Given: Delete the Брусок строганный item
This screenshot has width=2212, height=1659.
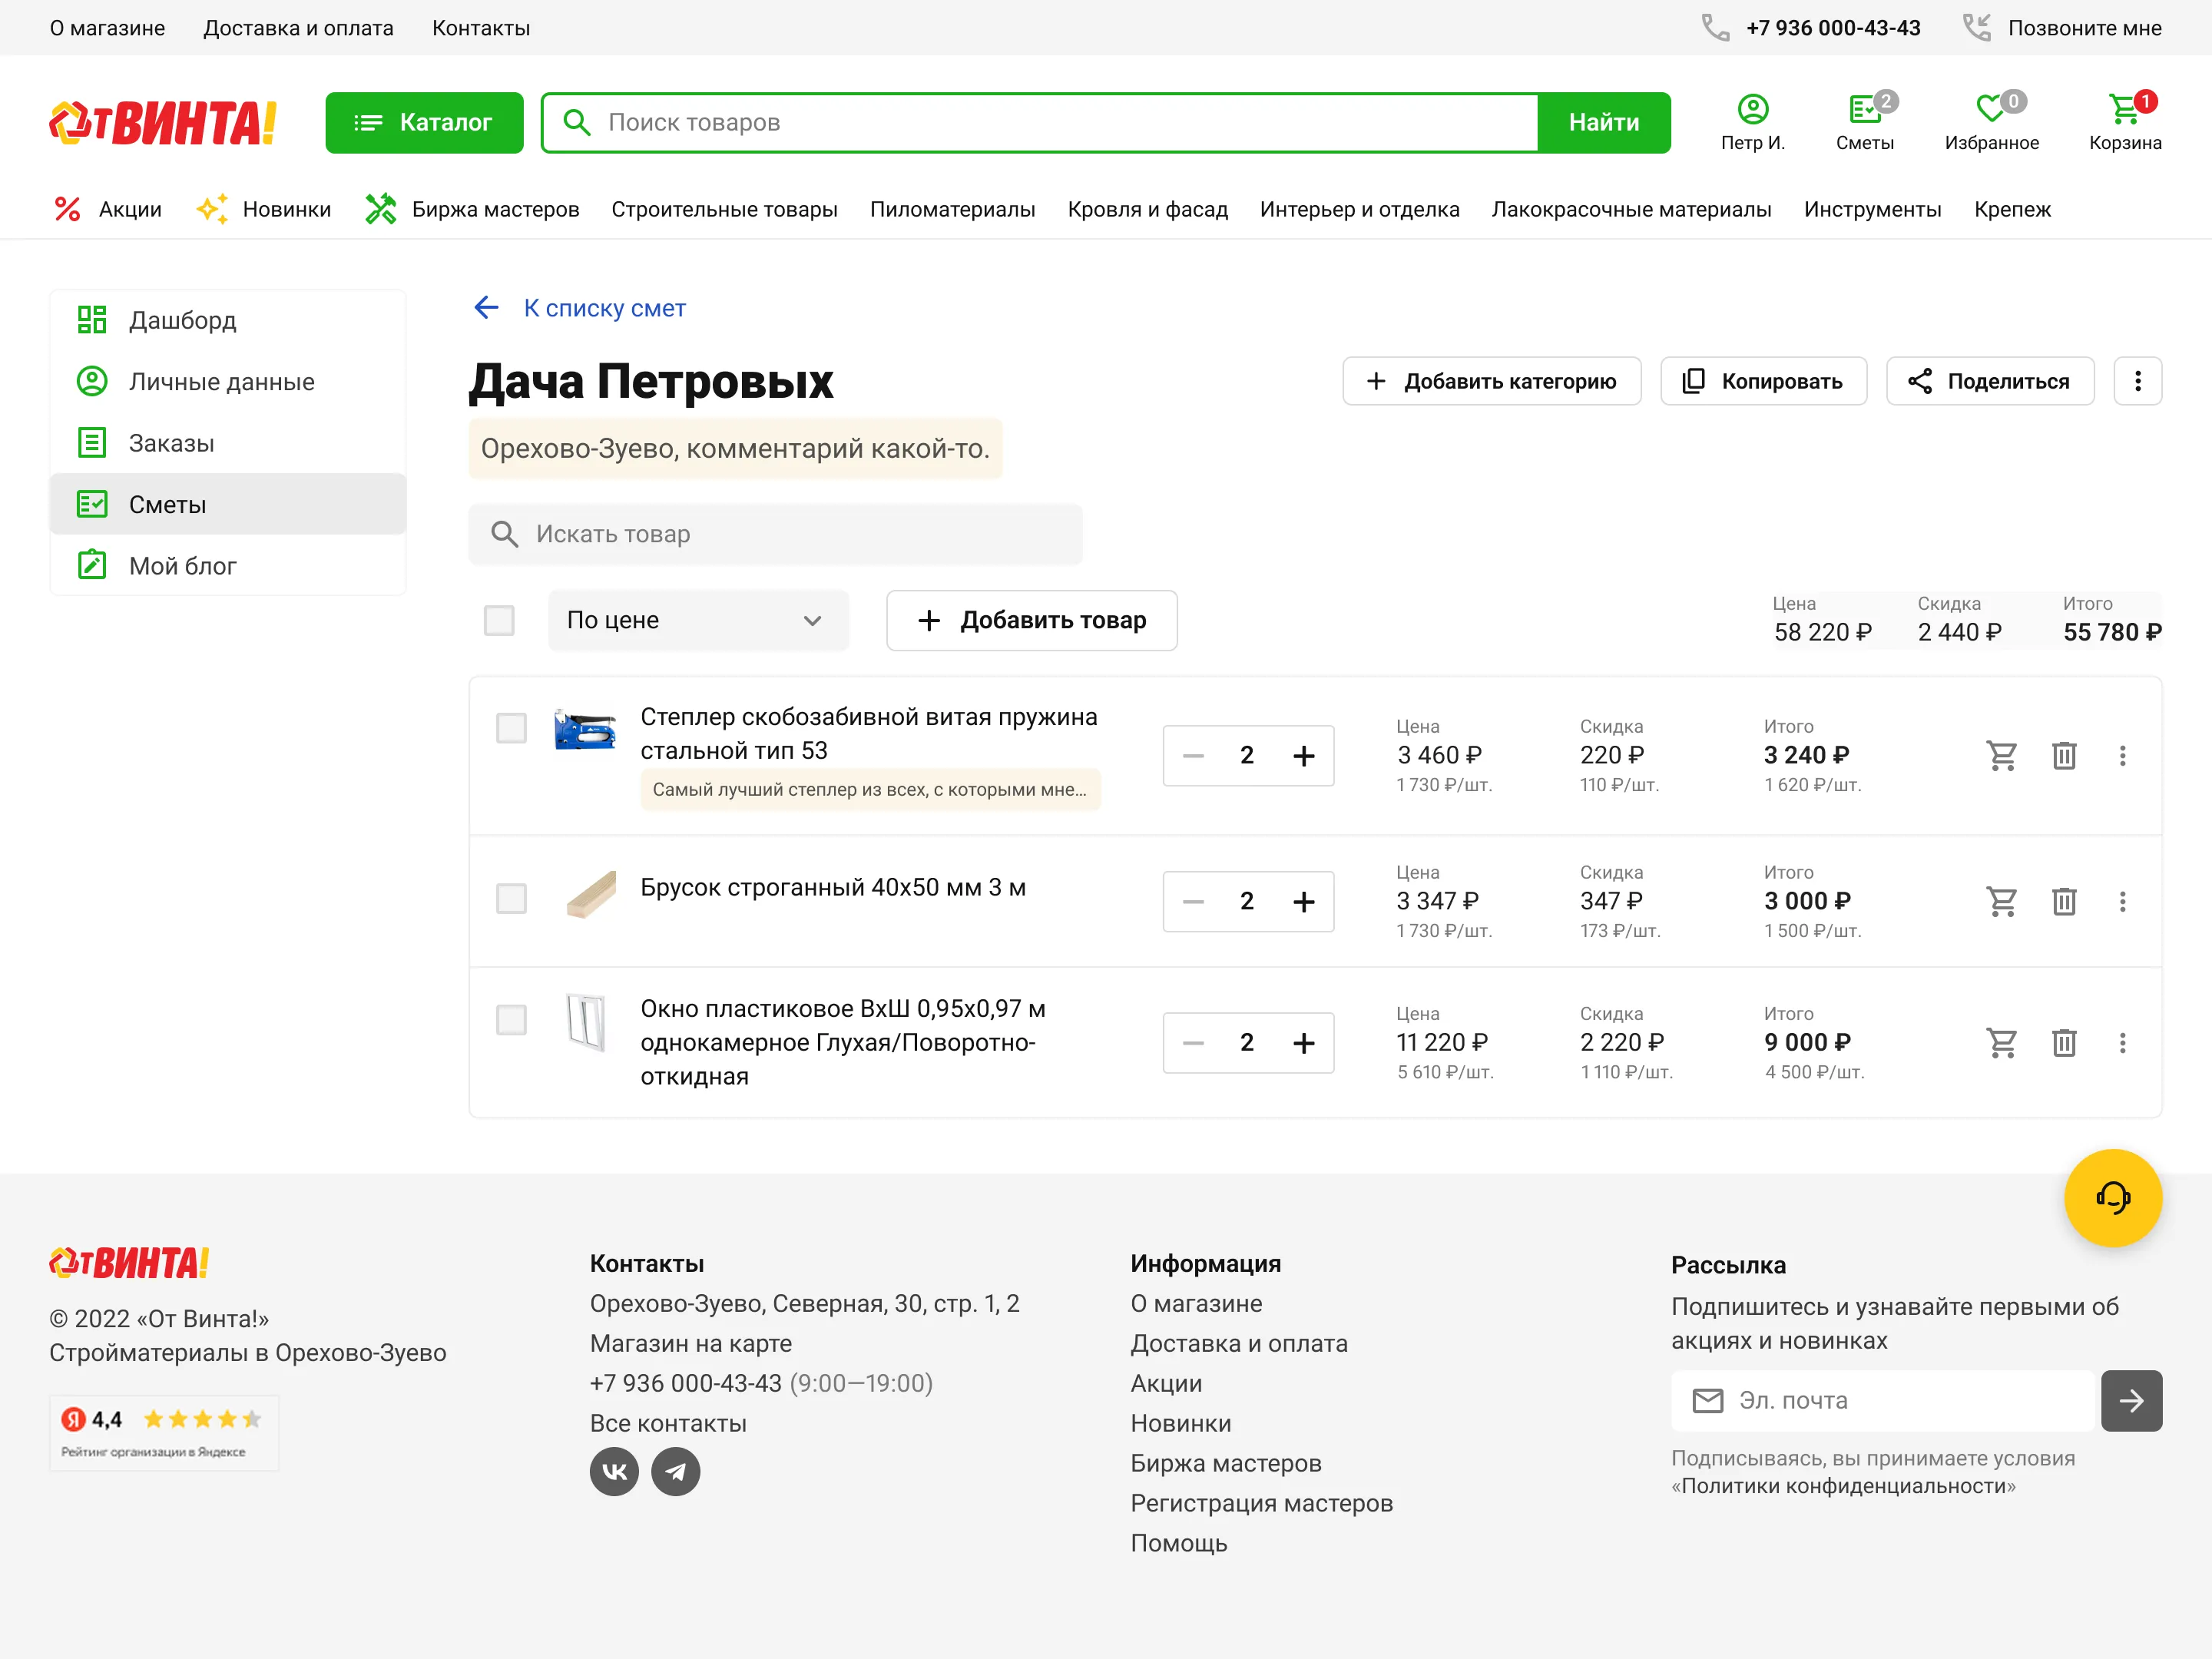Looking at the screenshot, I should pos(2065,901).
